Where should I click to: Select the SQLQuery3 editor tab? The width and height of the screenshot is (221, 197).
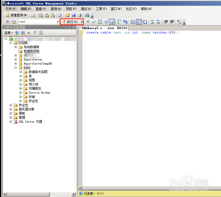(105, 28)
